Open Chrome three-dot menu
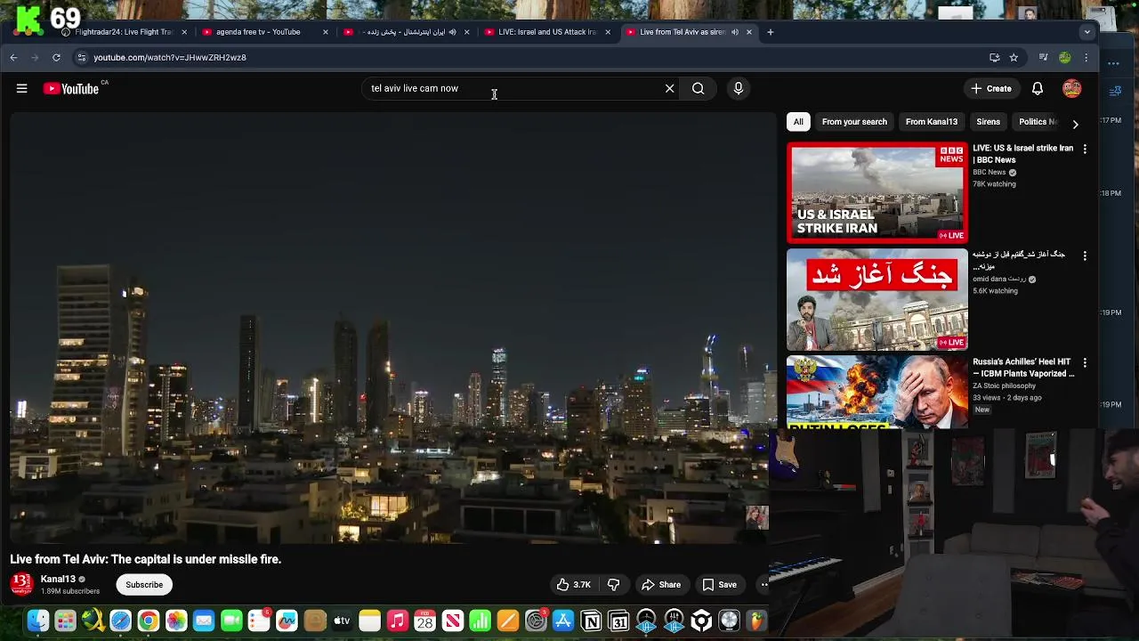The image size is (1139, 641). pos(1086,57)
